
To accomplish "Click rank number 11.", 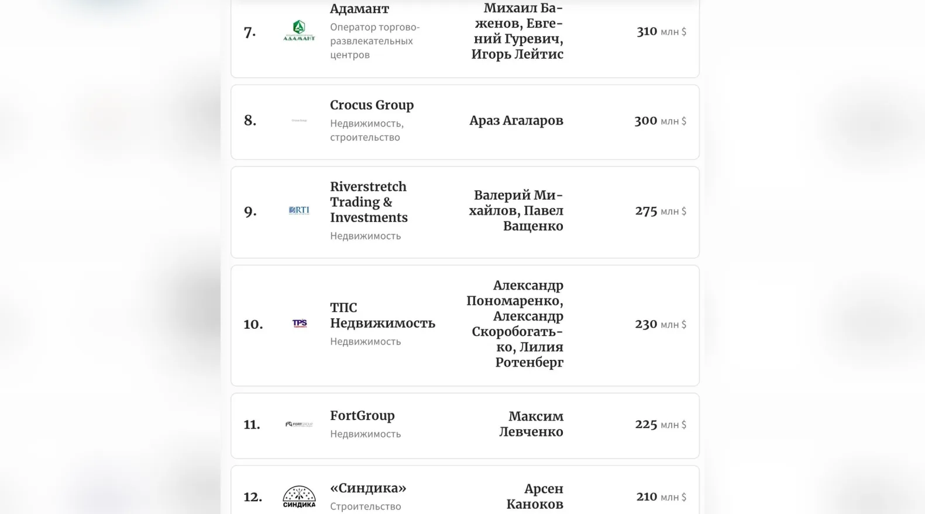I will [x=252, y=425].
